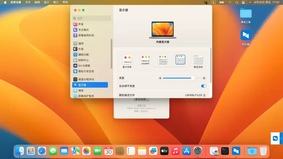Screen dimensions: 283x159
Task: Open Music app in Dock
Action: [x=175, y=151]
